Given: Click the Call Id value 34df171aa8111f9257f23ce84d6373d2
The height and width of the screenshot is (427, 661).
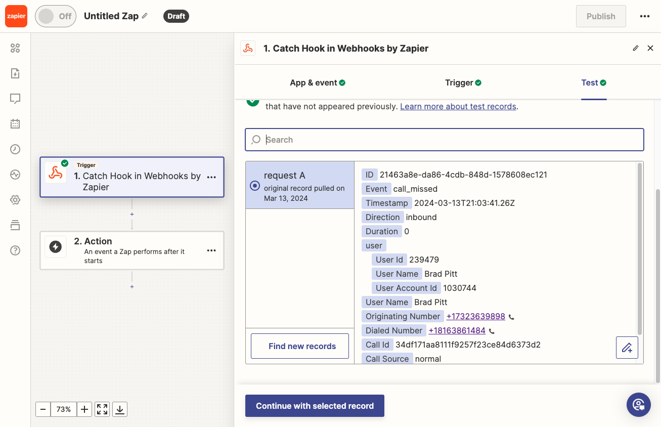Looking at the screenshot, I should pyautogui.click(x=468, y=345).
